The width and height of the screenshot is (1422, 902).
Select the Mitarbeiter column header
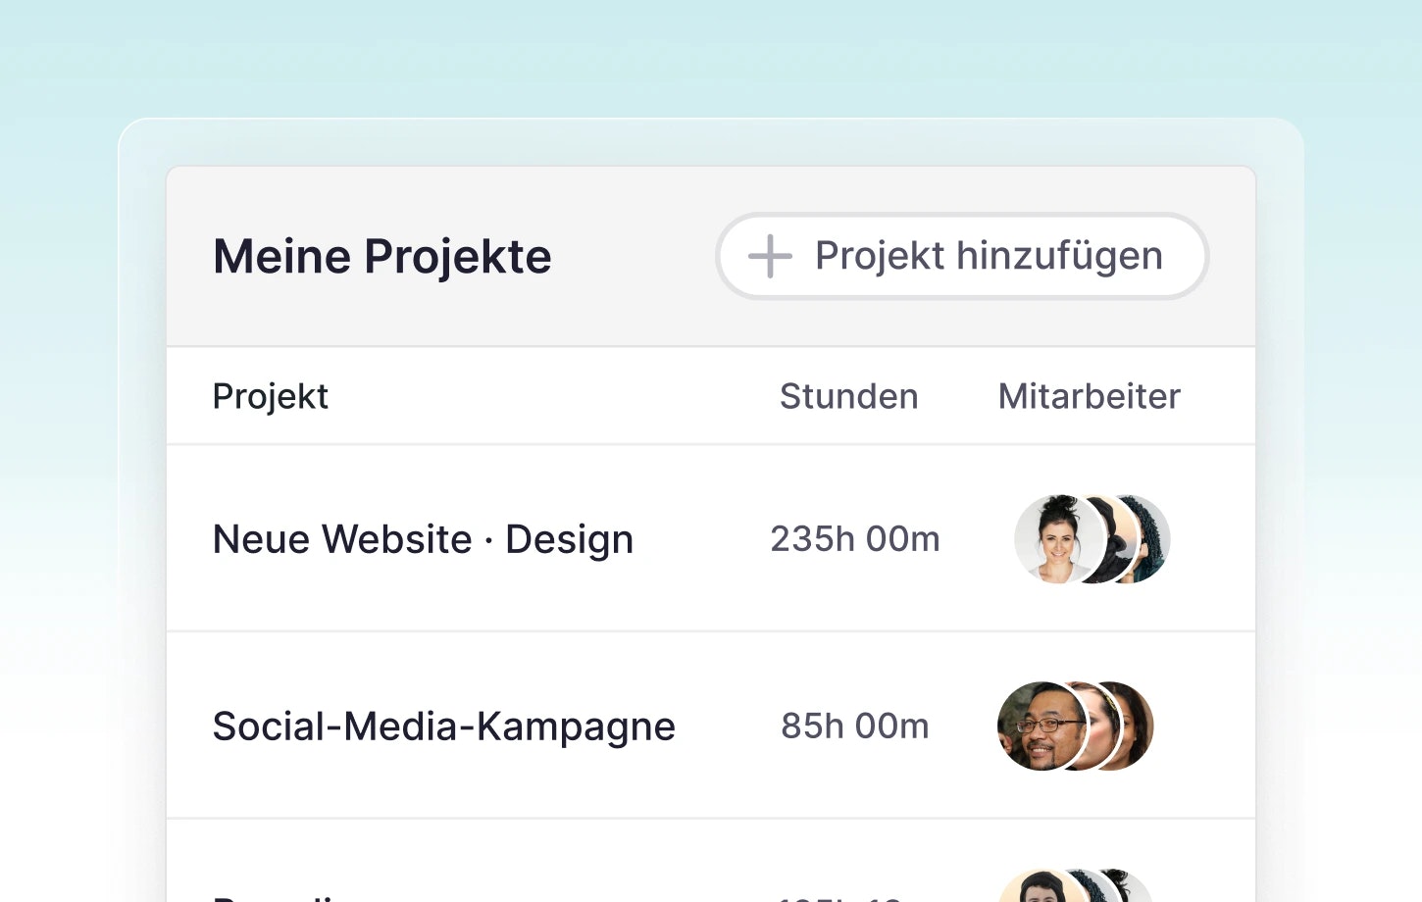(1089, 397)
